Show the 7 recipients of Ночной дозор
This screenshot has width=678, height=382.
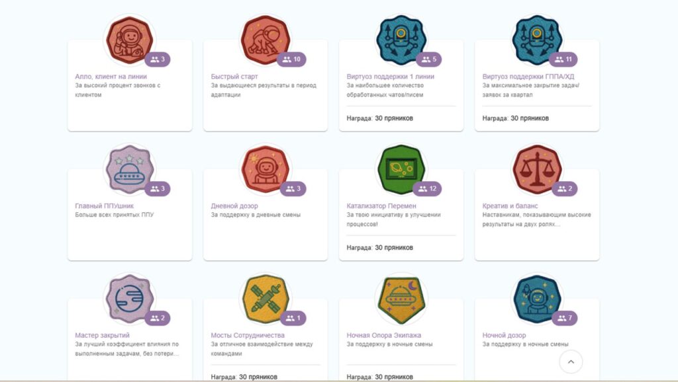tap(565, 319)
